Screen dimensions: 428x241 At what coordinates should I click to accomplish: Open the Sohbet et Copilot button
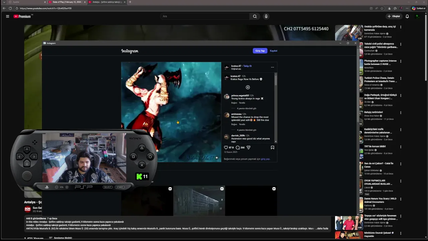419,8
